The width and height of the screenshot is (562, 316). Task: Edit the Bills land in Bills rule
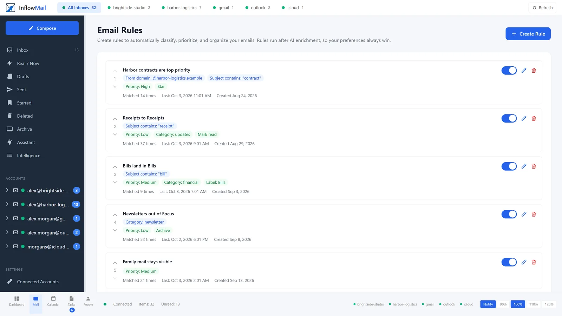pyautogui.click(x=524, y=166)
